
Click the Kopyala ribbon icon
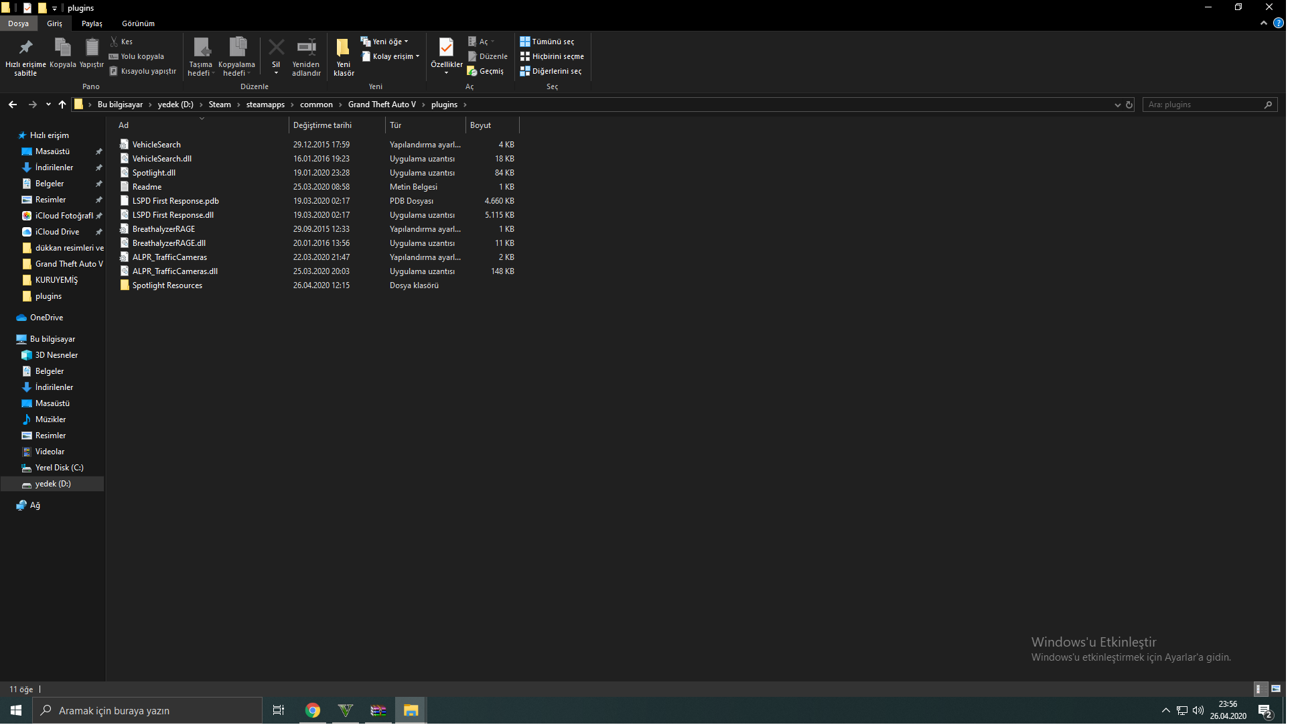point(63,48)
